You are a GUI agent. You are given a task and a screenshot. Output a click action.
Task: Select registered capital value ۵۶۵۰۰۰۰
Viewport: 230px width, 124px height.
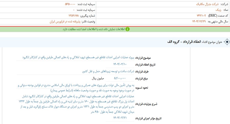(x=70, y=4)
